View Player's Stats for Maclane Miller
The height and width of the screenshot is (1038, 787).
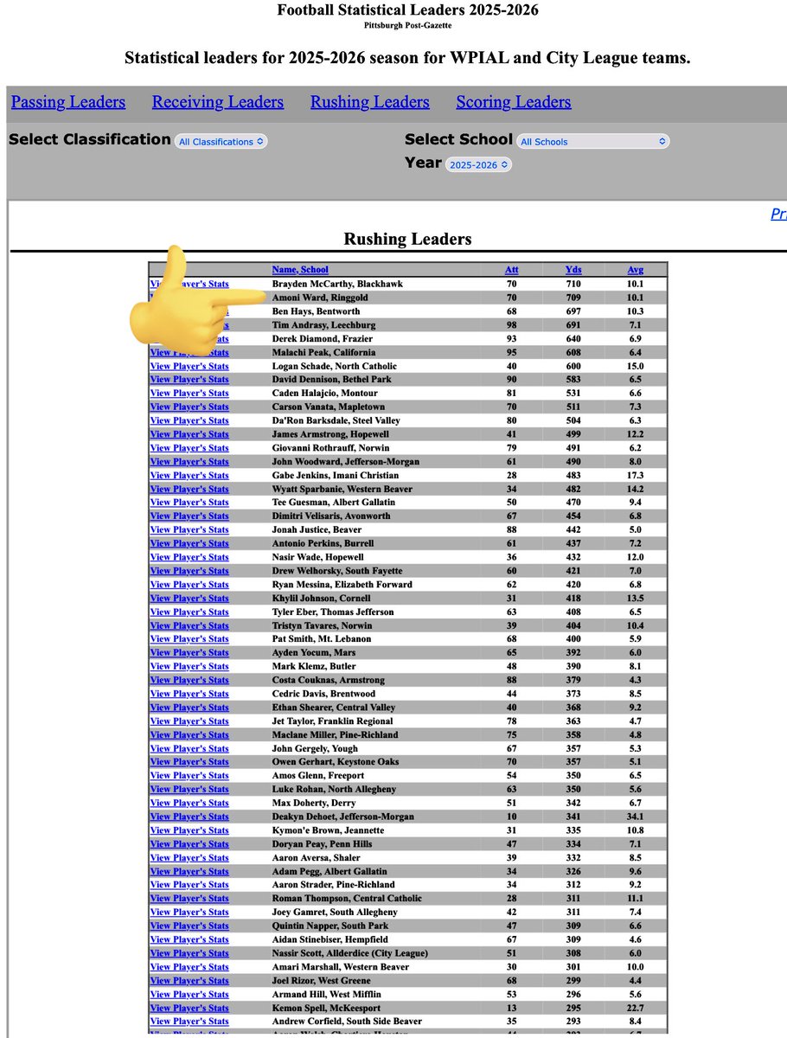coord(189,734)
